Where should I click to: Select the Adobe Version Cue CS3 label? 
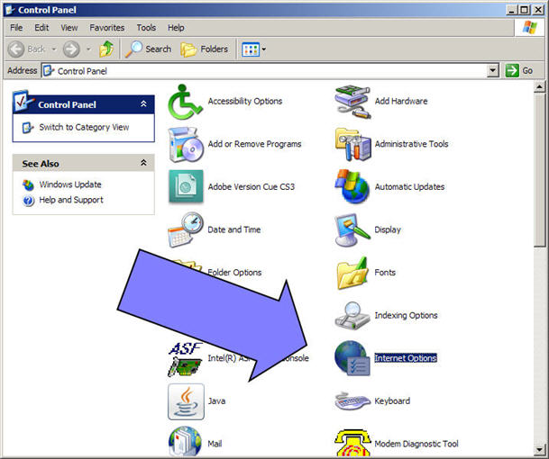click(x=252, y=186)
